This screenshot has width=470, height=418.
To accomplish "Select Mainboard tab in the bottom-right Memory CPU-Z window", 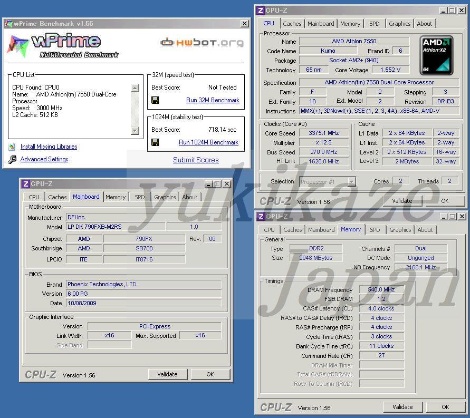I will pos(321,230).
